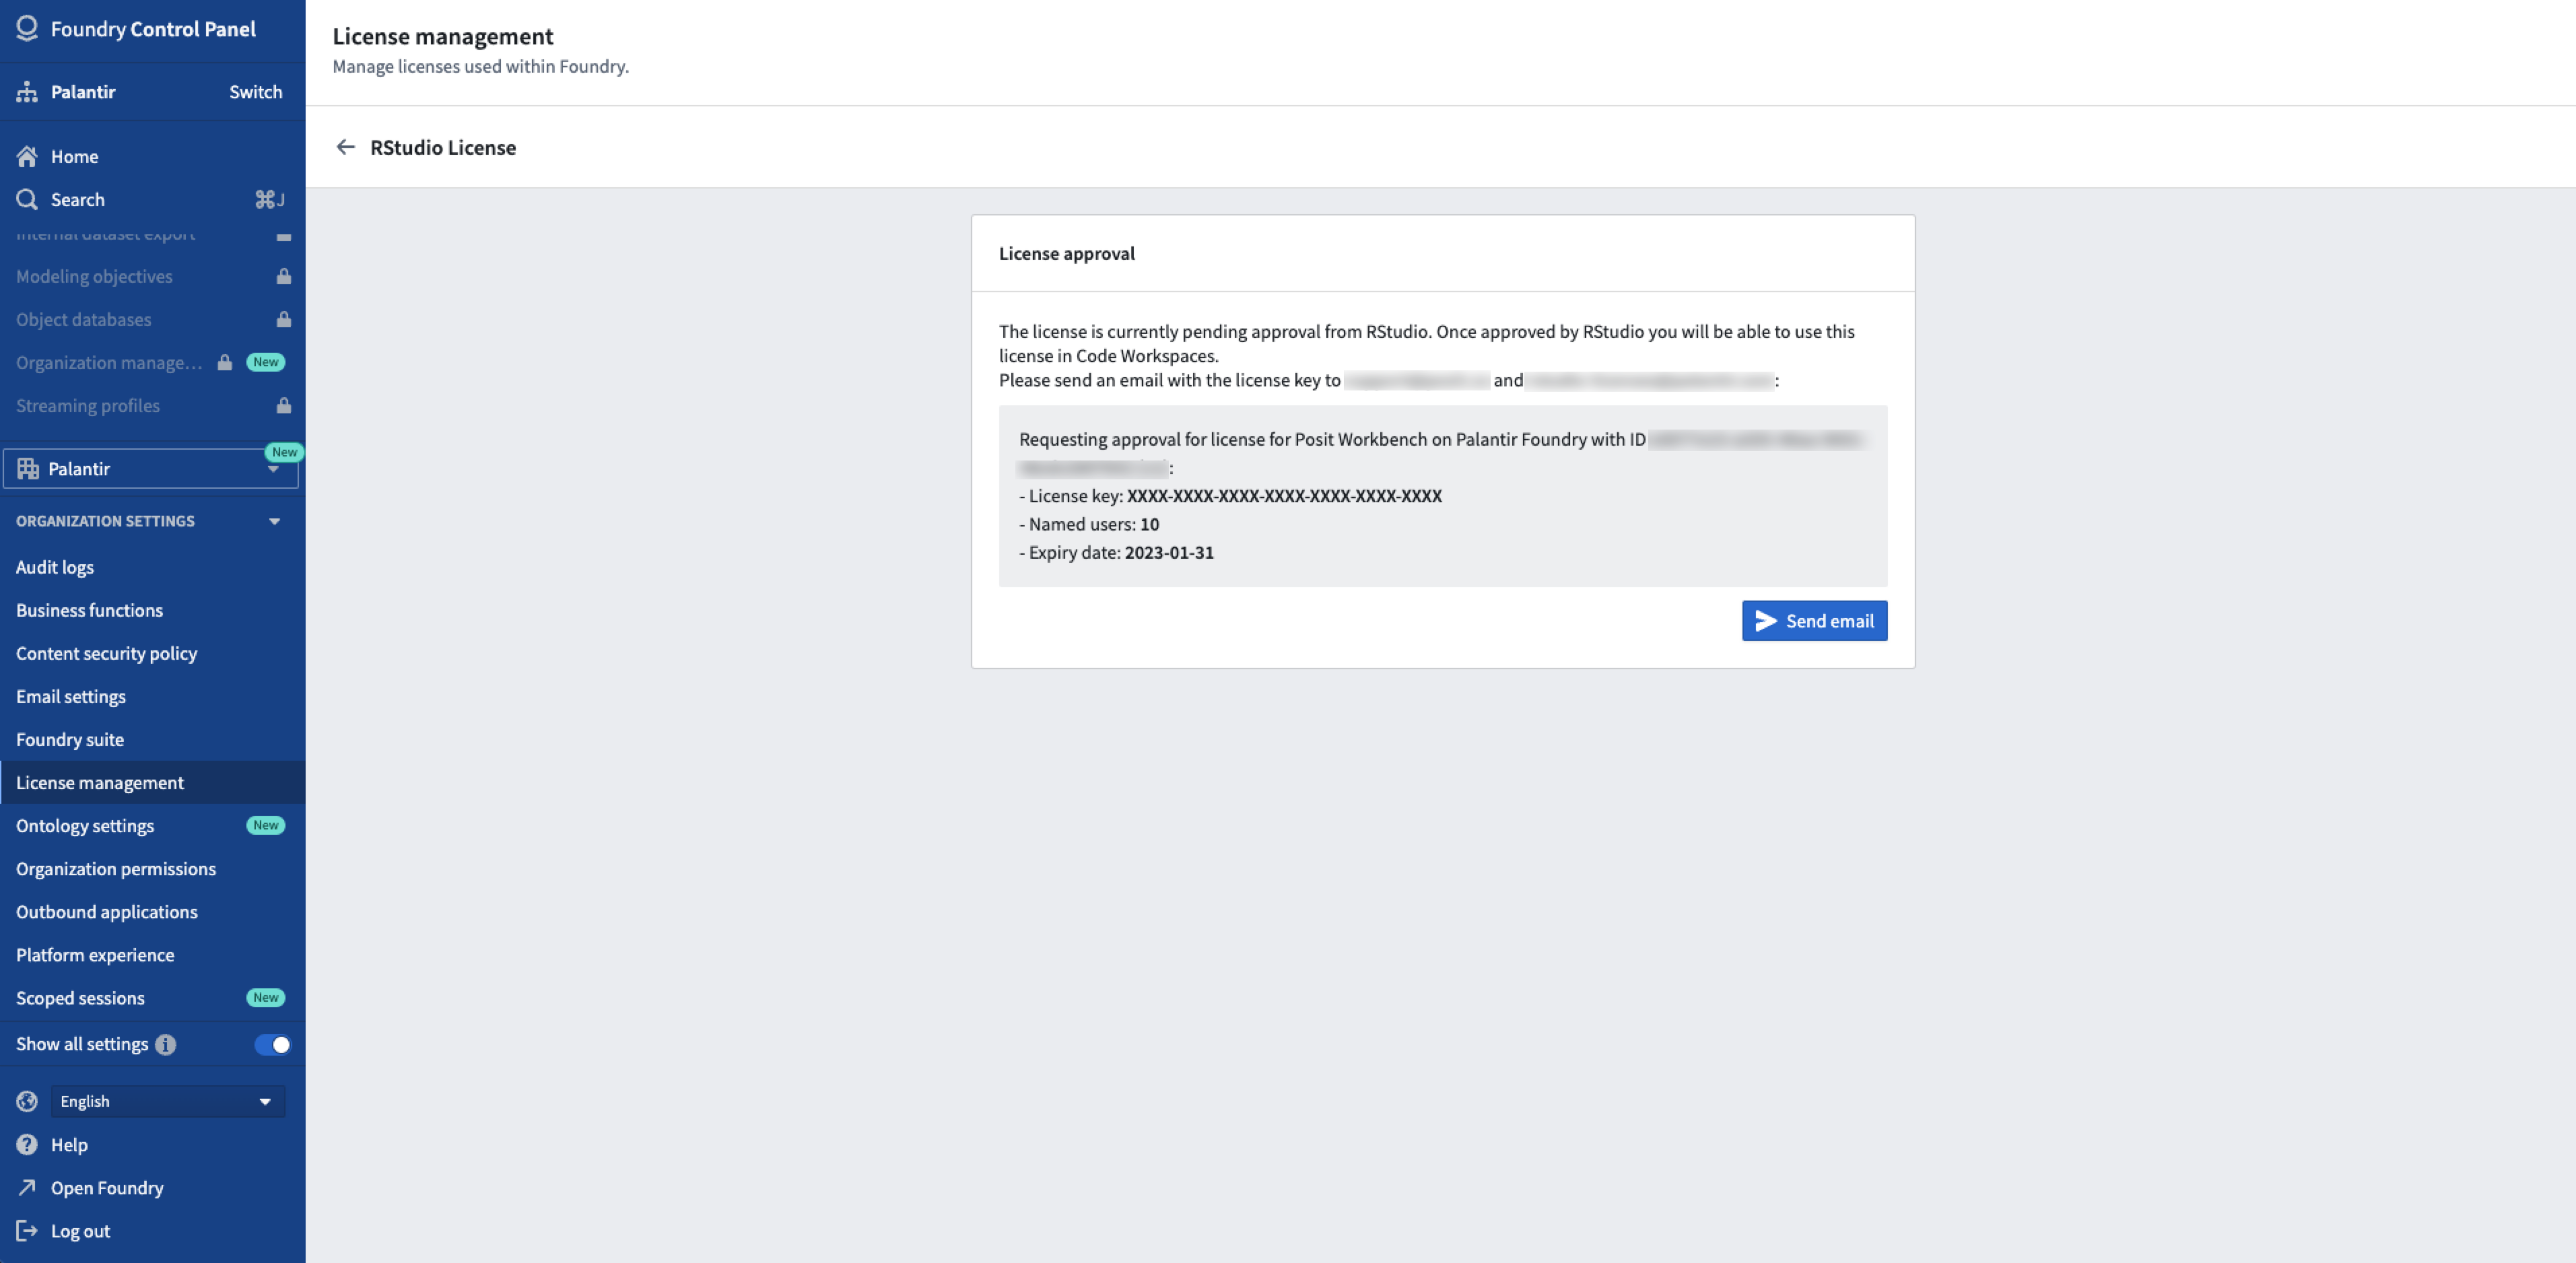The width and height of the screenshot is (2576, 1263).
Task: Click the organization hierarchy icon beside Palantir
Action: coord(27,92)
